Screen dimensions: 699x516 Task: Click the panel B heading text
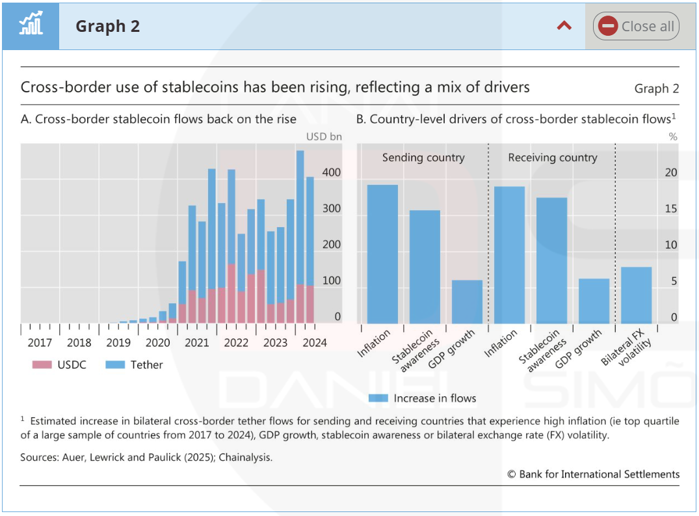click(x=516, y=119)
